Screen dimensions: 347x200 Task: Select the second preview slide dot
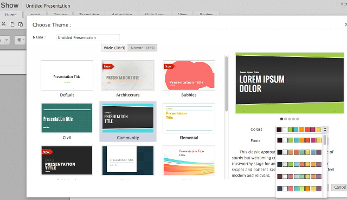[x=286, y=119]
